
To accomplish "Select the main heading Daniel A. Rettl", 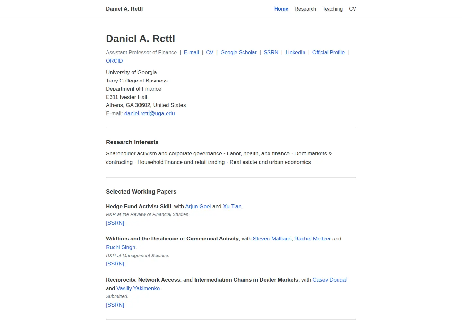I will [x=140, y=39].
